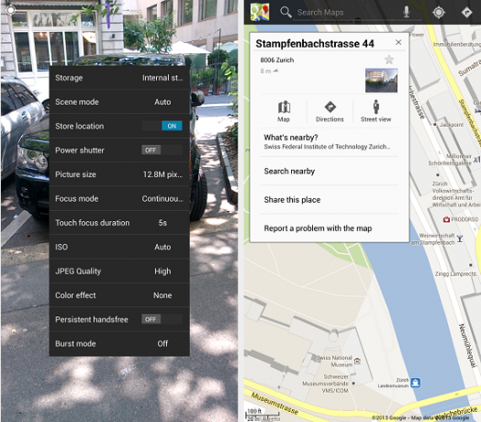Change Focus mode setting
This screenshot has height=422, width=481.
coord(119,198)
